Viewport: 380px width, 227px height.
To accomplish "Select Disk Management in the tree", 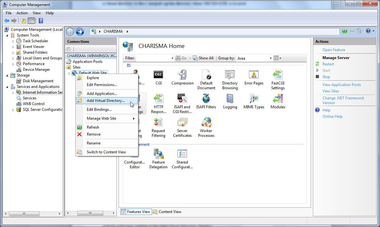I will [38, 81].
